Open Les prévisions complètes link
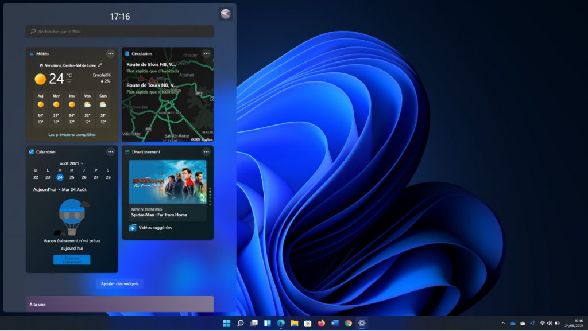 (x=72, y=135)
